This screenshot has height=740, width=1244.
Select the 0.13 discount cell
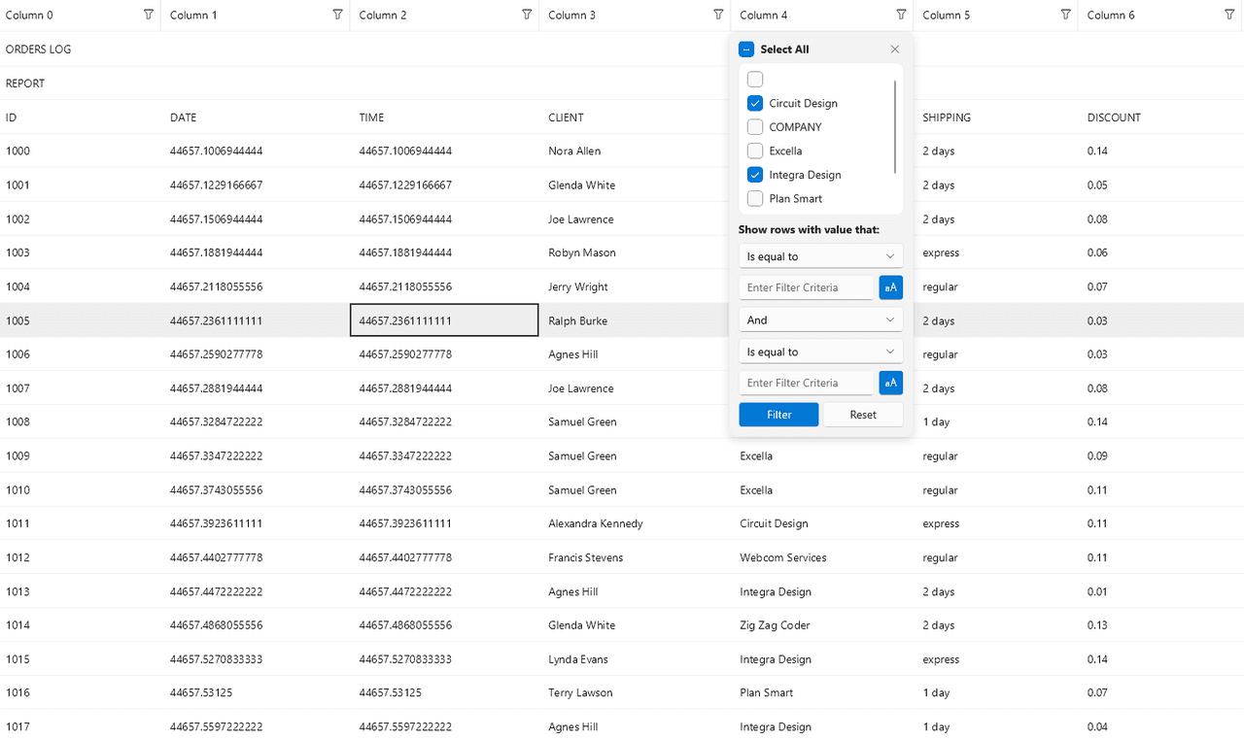(1161, 625)
